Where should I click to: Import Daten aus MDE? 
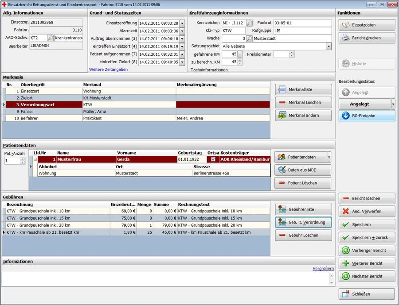tap(303, 170)
